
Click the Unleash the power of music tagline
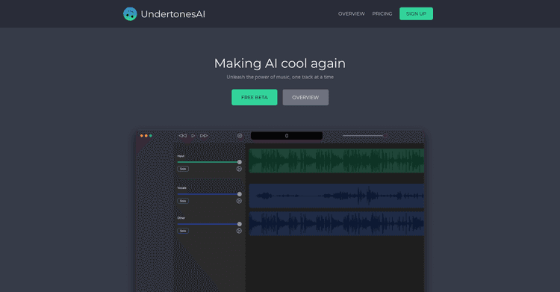tap(280, 77)
